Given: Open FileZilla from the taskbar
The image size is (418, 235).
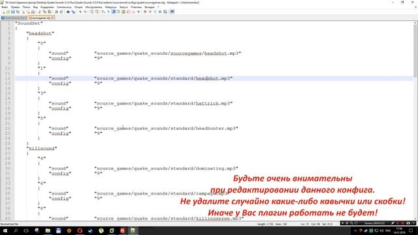Looking at the screenshot, I should (122, 230).
